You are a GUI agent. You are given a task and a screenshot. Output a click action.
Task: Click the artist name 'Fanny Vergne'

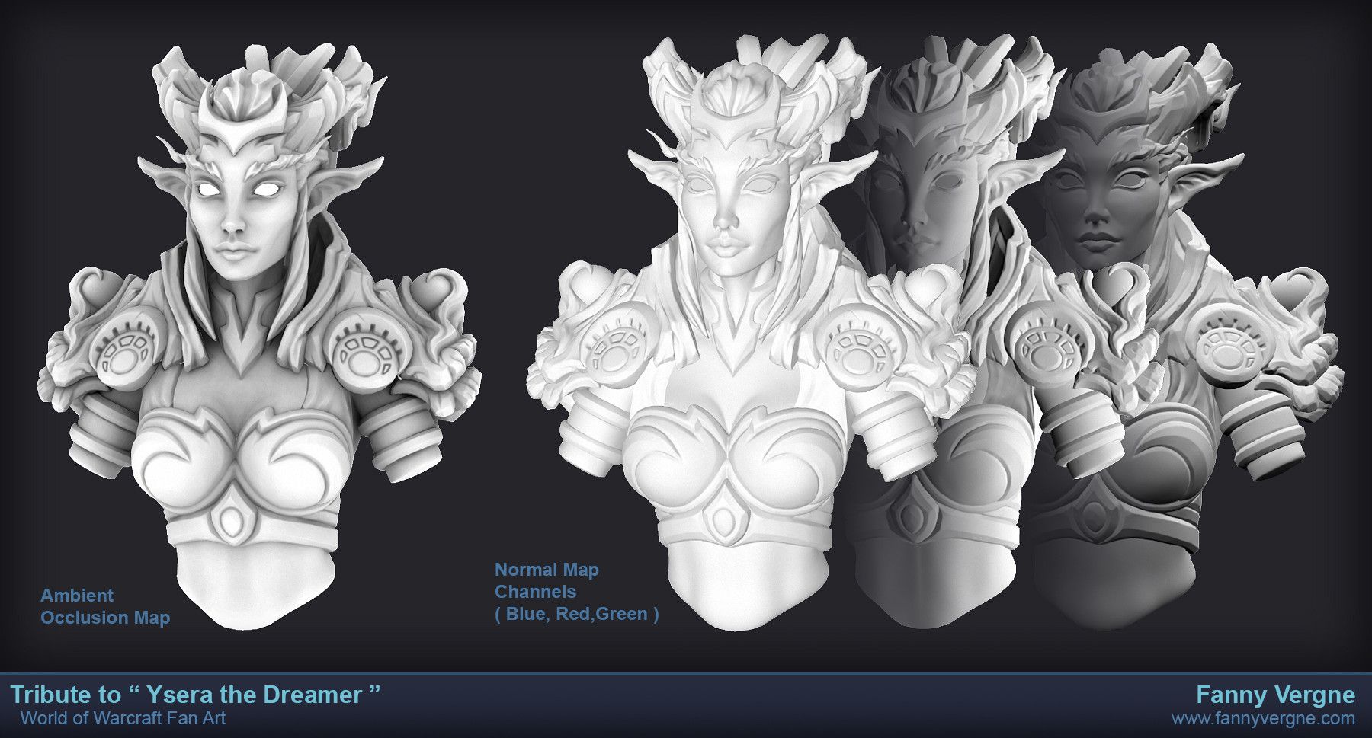pos(1275,695)
